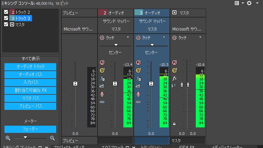Image resolution: width=263 pixels, height=148 pixels.
Task: Mute track 2 audio channel
Action: click(x=102, y=62)
